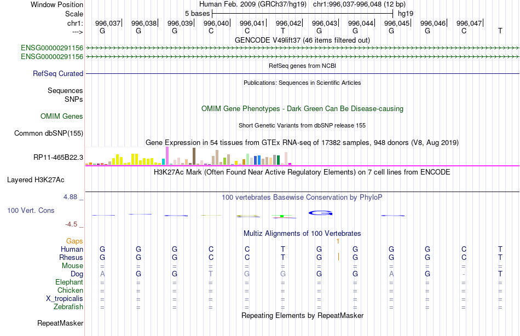Screen dimensions: 520x336
Task: Click the chr1: ruler label
Action: pos(75,23)
